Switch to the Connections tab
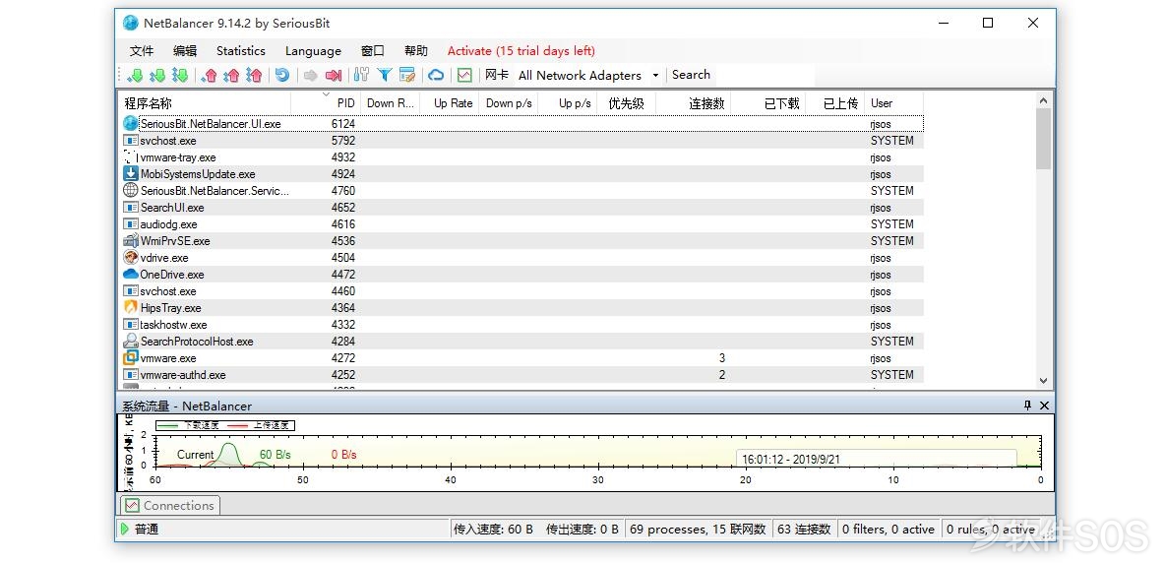 [x=170, y=506]
